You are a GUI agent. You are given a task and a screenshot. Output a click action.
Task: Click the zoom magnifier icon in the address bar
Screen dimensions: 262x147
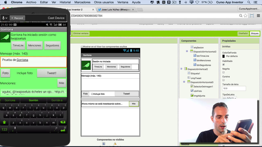click(241, 16)
